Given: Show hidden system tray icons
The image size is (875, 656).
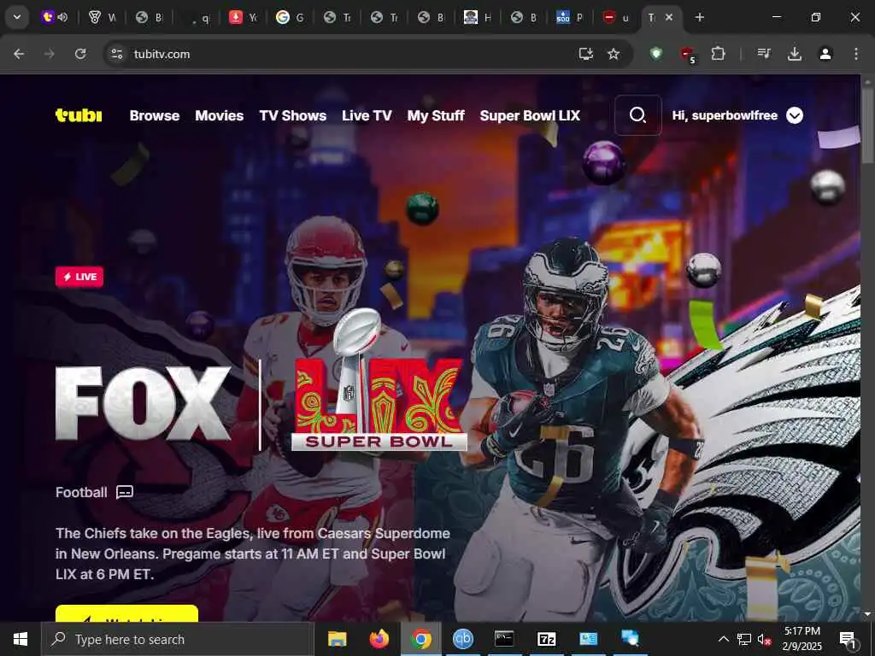Looking at the screenshot, I should 723,639.
